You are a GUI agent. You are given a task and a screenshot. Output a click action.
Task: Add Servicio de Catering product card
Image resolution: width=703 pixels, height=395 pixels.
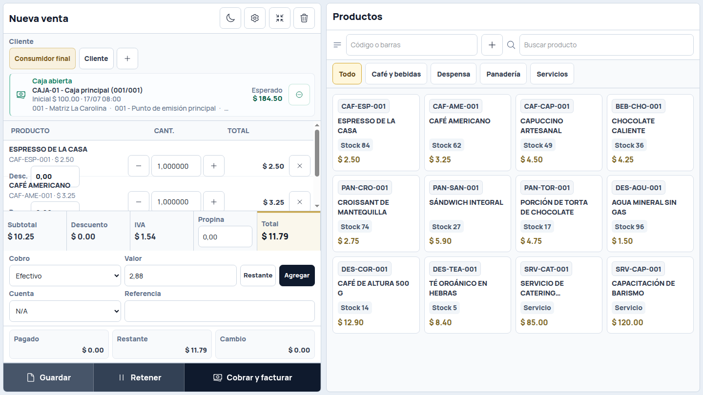[559, 295]
